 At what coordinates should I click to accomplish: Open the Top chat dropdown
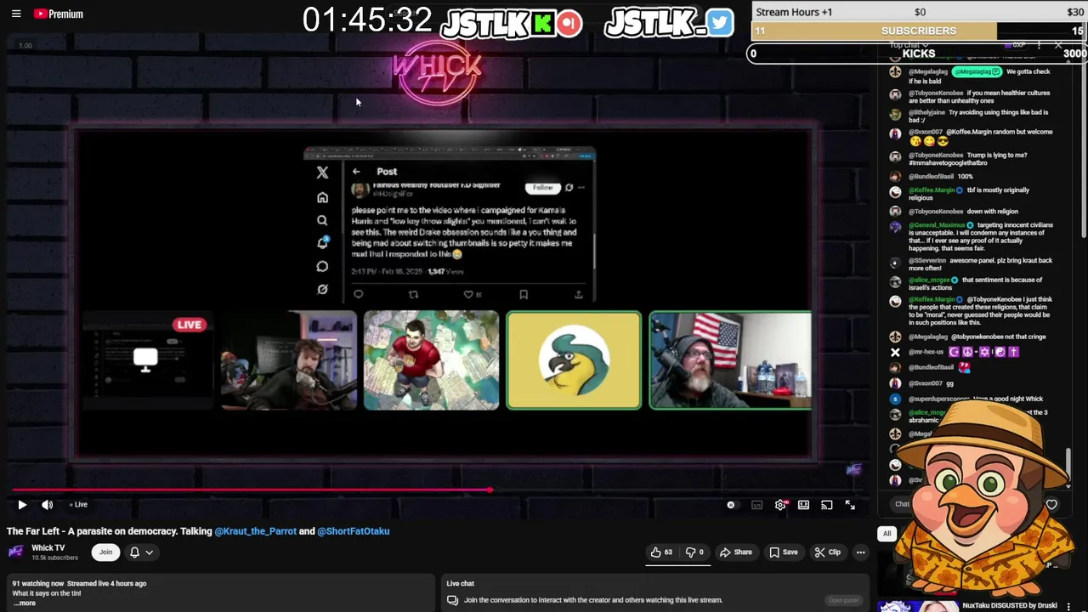point(908,45)
